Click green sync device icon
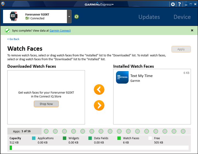The height and width of the screenshot is (154, 198). pyautogui.click(x=77, y=16)
